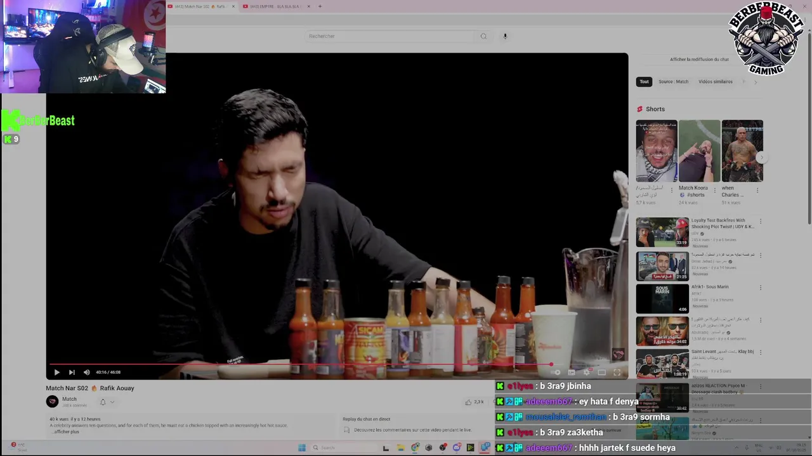
Task: Open menu for Afrik1 Sous Marin video
Action: point(760,288)
